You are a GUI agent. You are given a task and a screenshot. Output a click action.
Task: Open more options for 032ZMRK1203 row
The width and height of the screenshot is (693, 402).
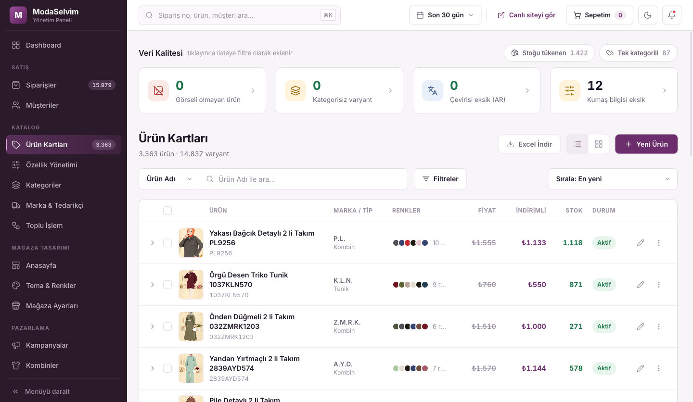tap(659, 327)
